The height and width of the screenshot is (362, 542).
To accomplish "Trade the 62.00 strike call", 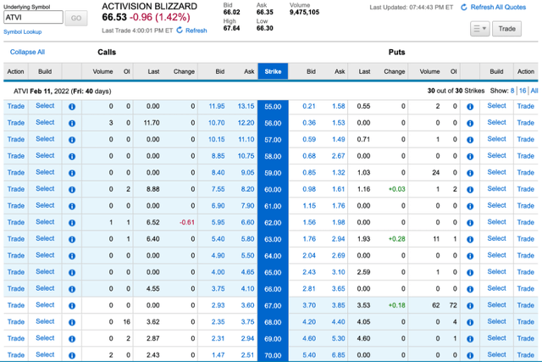I will coord(16,222).
